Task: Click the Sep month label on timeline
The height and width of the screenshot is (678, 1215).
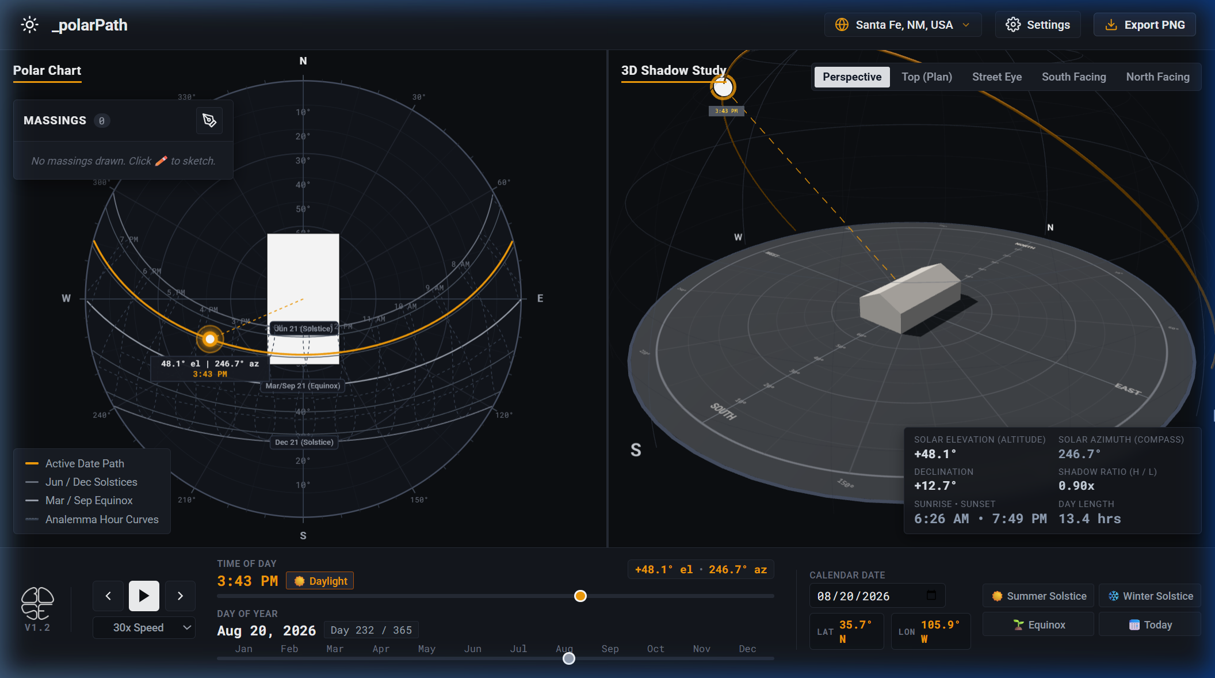Action: pyautogui.click(x=610, y=649)
